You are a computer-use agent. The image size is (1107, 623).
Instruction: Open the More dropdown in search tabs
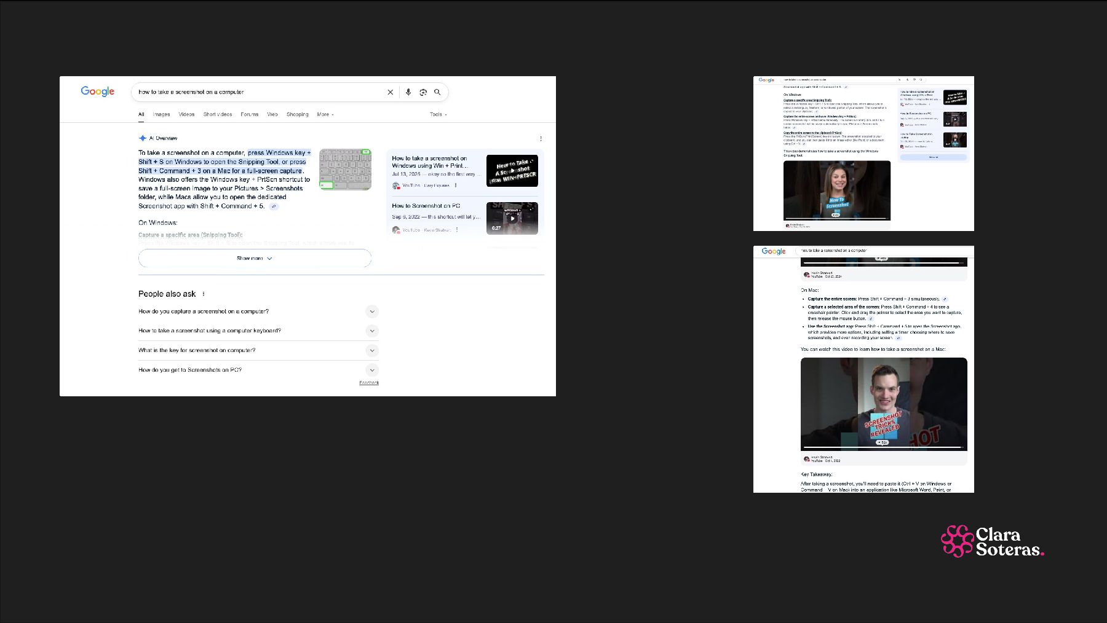pyautogui.click(x=325, y=114)
